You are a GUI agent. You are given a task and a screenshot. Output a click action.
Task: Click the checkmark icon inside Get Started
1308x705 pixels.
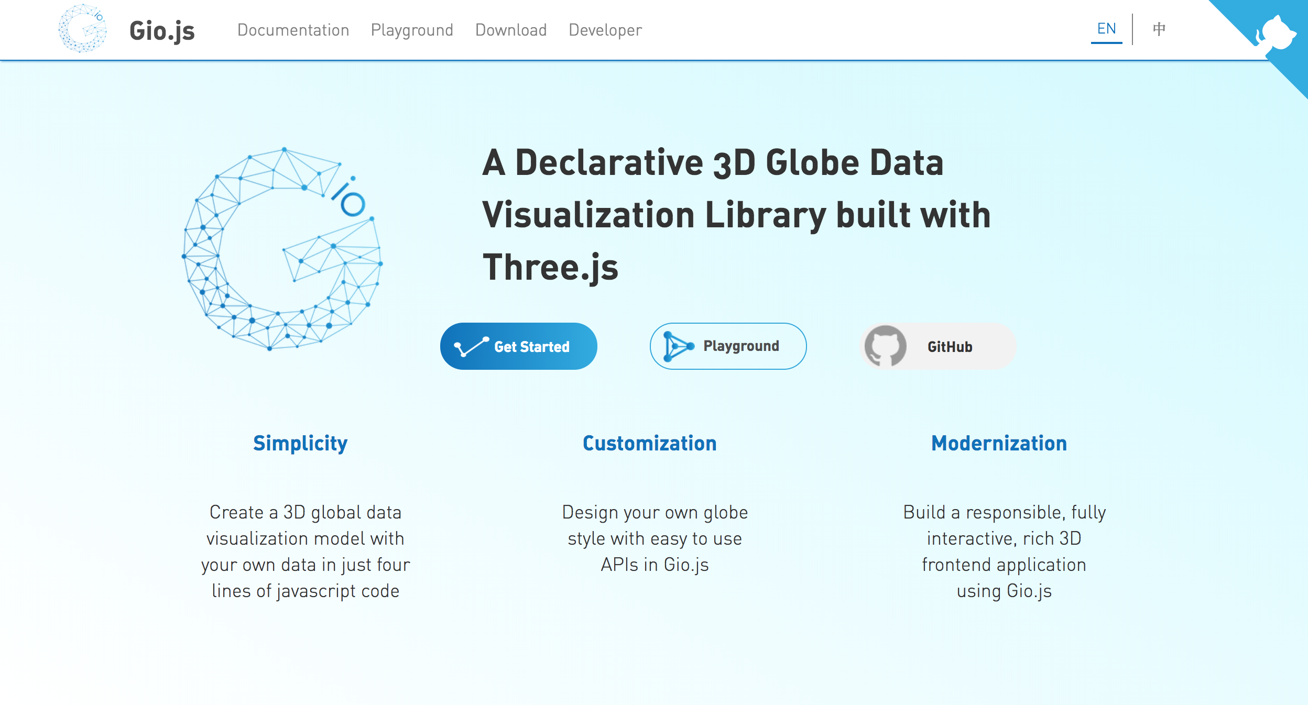coord(471,346)
